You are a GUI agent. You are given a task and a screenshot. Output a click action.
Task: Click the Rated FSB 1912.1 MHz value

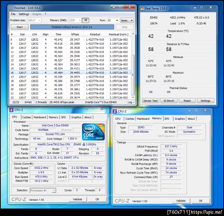(x=41, y=181)
